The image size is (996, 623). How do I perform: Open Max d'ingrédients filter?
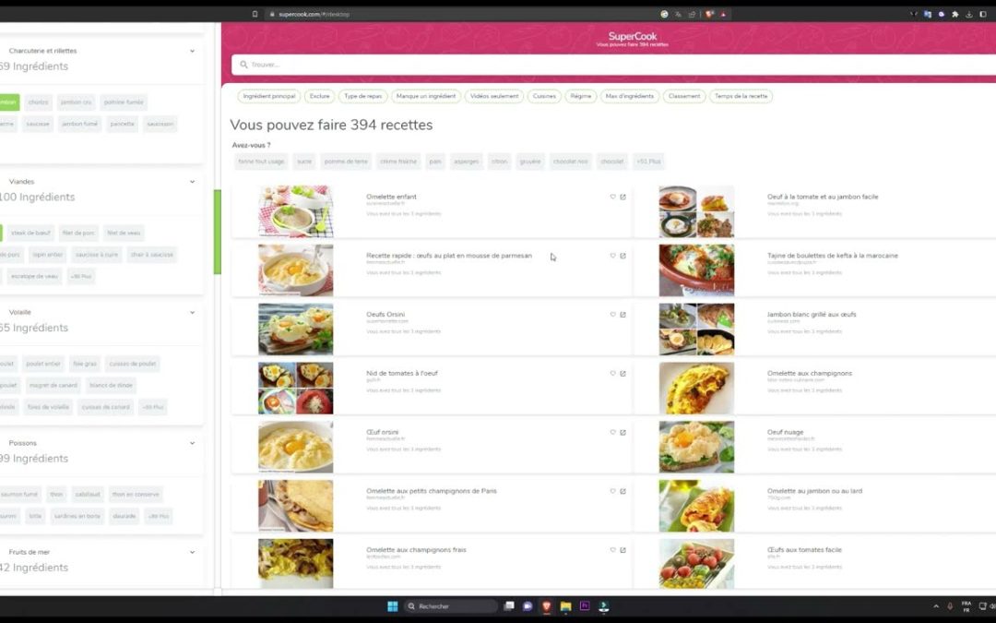[630, 97]
